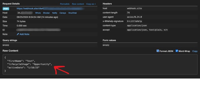The height and width of the screenshot is (112, 200).
Task: Select the size value 74 bytes
Action: 21,21
